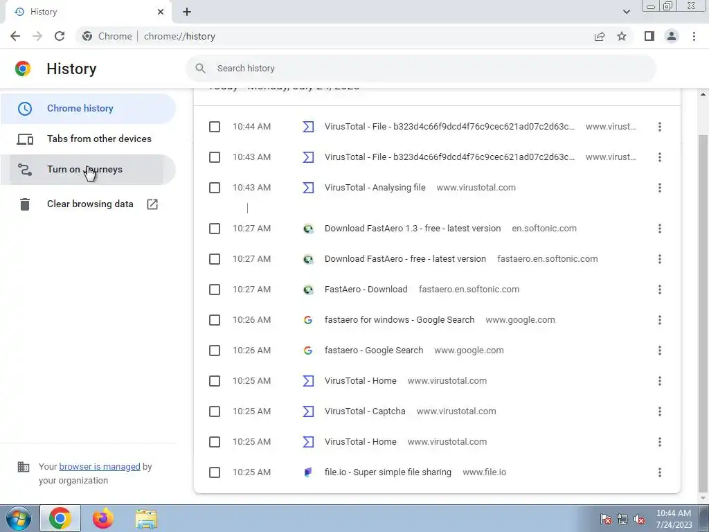709x532 pixels.
Task: Click the network tray icon
Action: (x=622, y=520)
